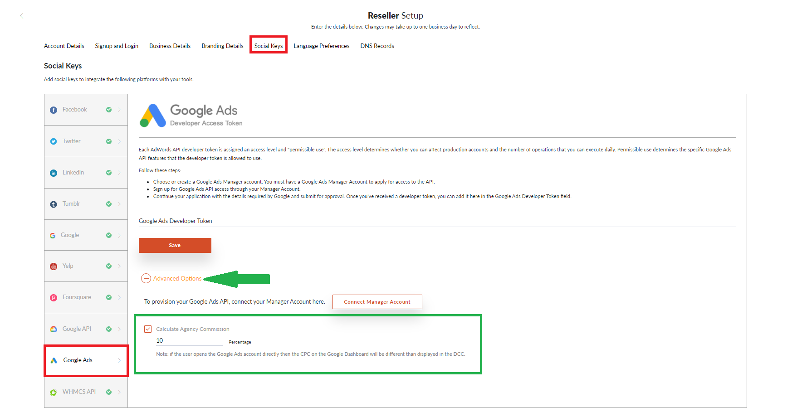Click the Tumblr logo icon in sidebar
787x412 pixels.
54,204
